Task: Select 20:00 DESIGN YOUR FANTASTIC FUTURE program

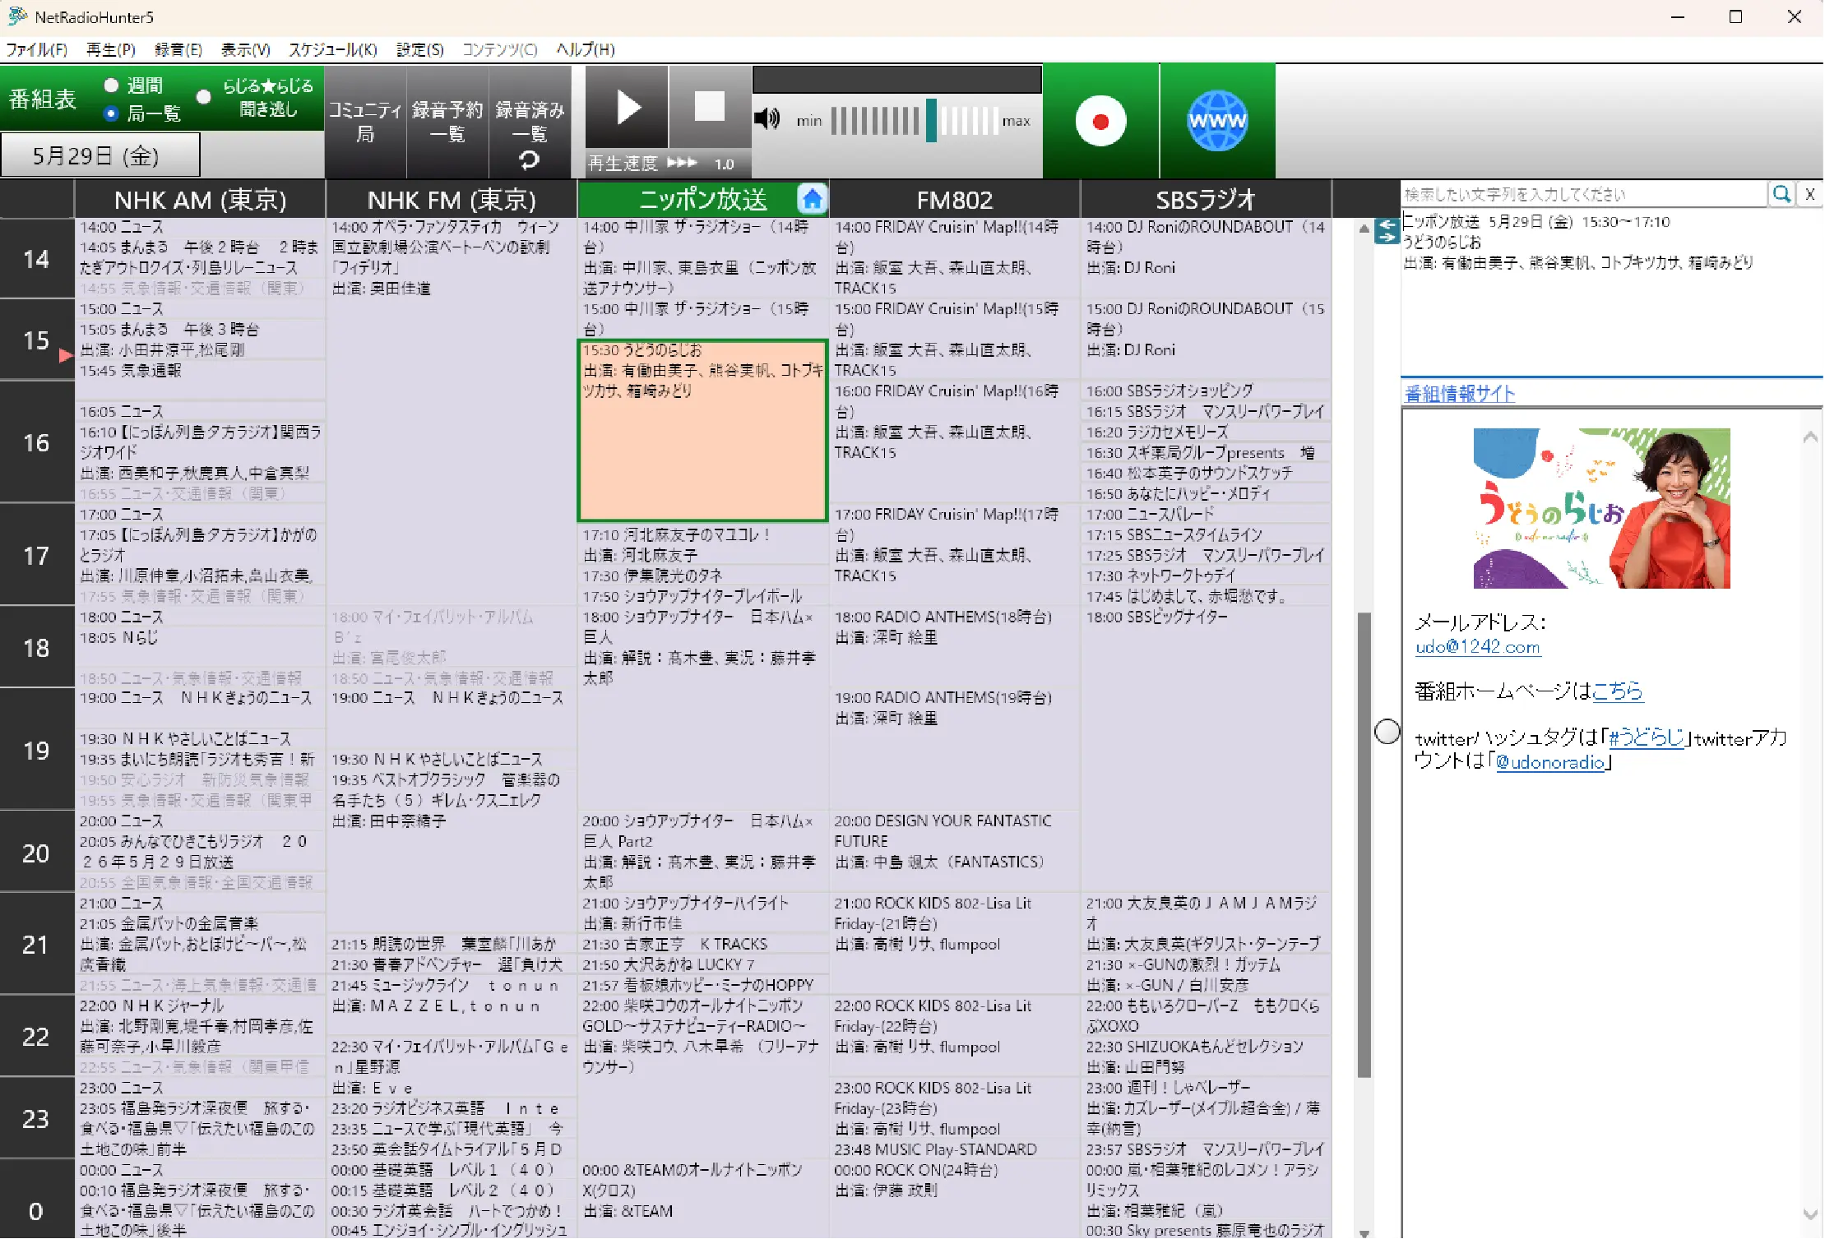Action: tap(954, 851)
